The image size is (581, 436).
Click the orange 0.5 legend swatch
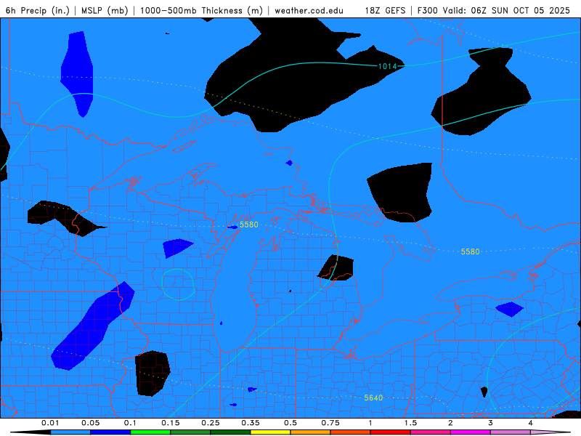click(311, 432)
